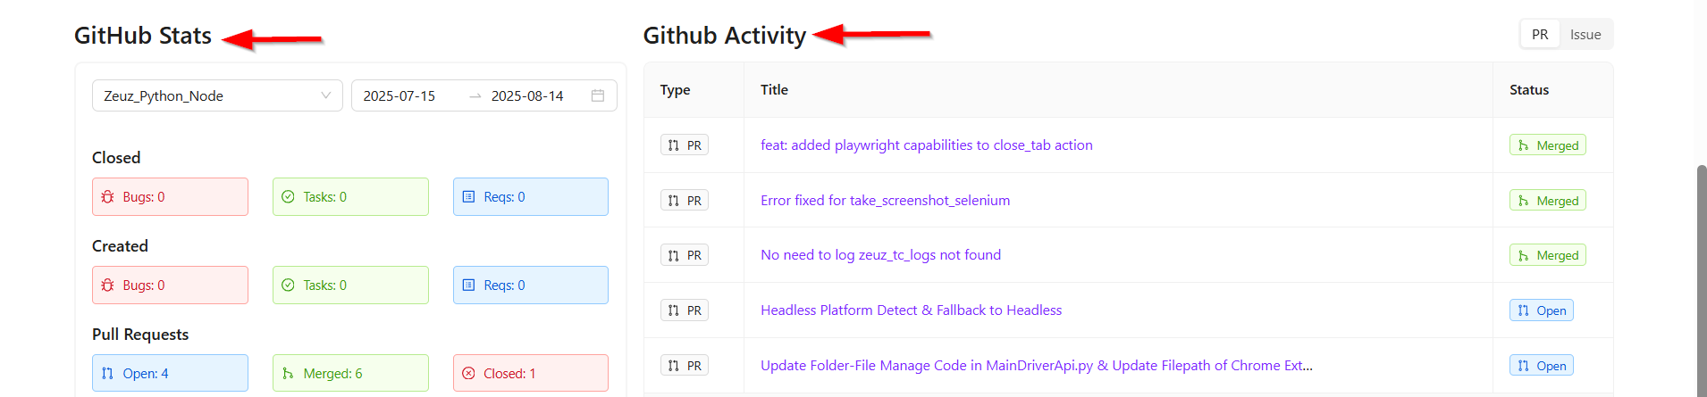Screen dimensions: 1707x397
Task: Click the pull request icon in Open: 4
Action: 107,373
